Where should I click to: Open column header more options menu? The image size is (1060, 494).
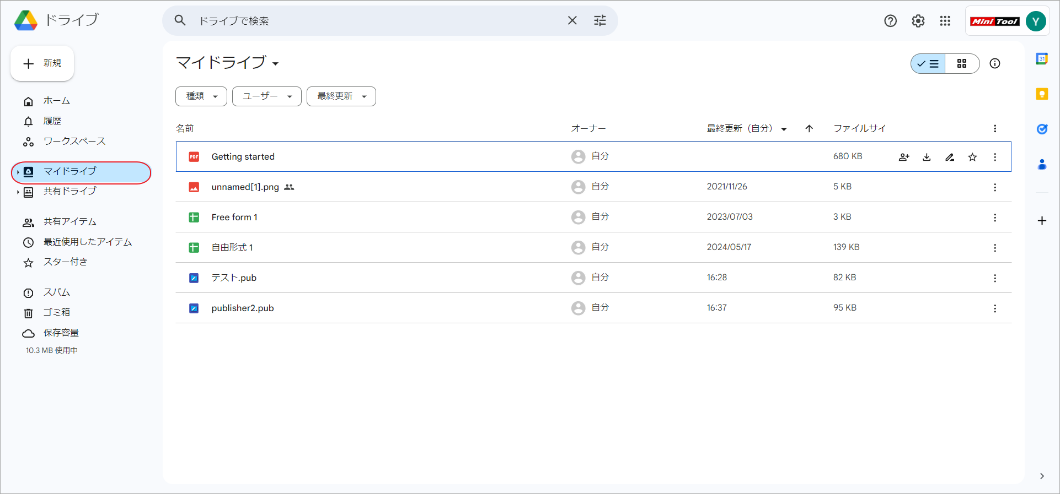click(x=995, y=128)
